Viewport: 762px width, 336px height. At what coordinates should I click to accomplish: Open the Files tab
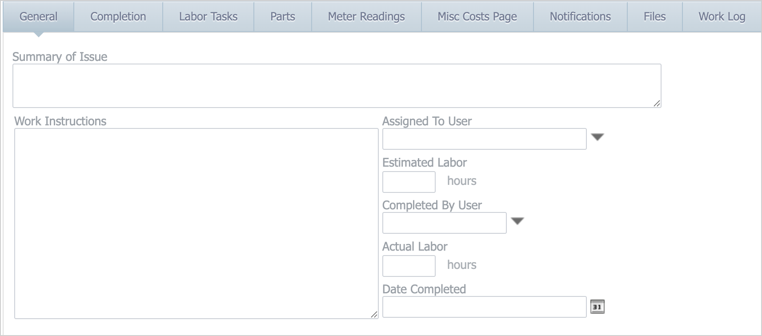coord(654,16)
